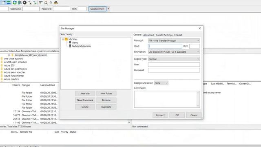Screen dimensions: 261x147
Task: Click the Connect button
Action: pyautogui.click(x=160, y=115)
